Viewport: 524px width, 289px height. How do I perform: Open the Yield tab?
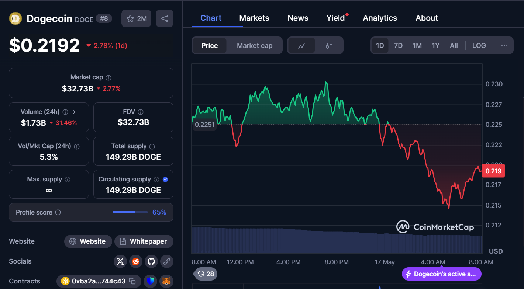click(x=336, y=18)
